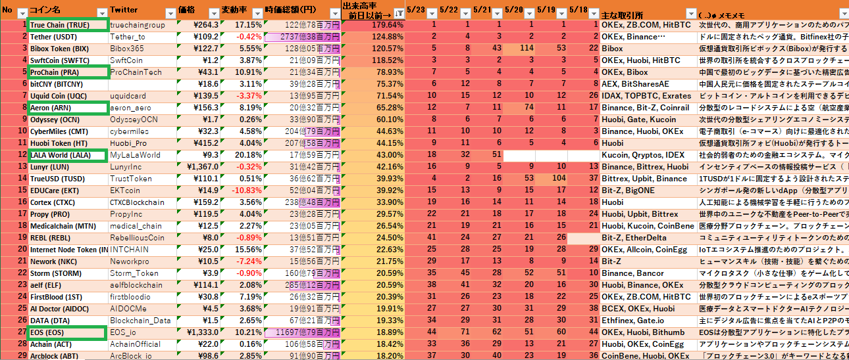Click the sorted filter icon on 出来高率 header
Screen dimensions: 849x360
(399, 13)
